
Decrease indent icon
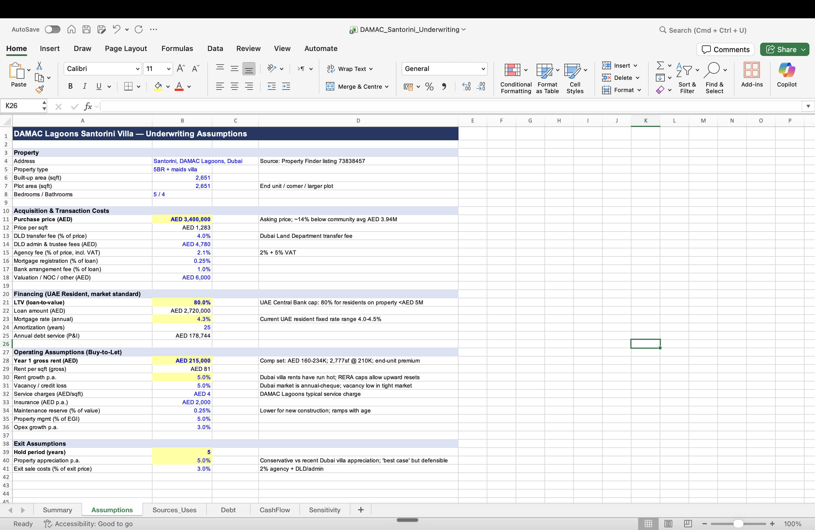tap(272, 86)
